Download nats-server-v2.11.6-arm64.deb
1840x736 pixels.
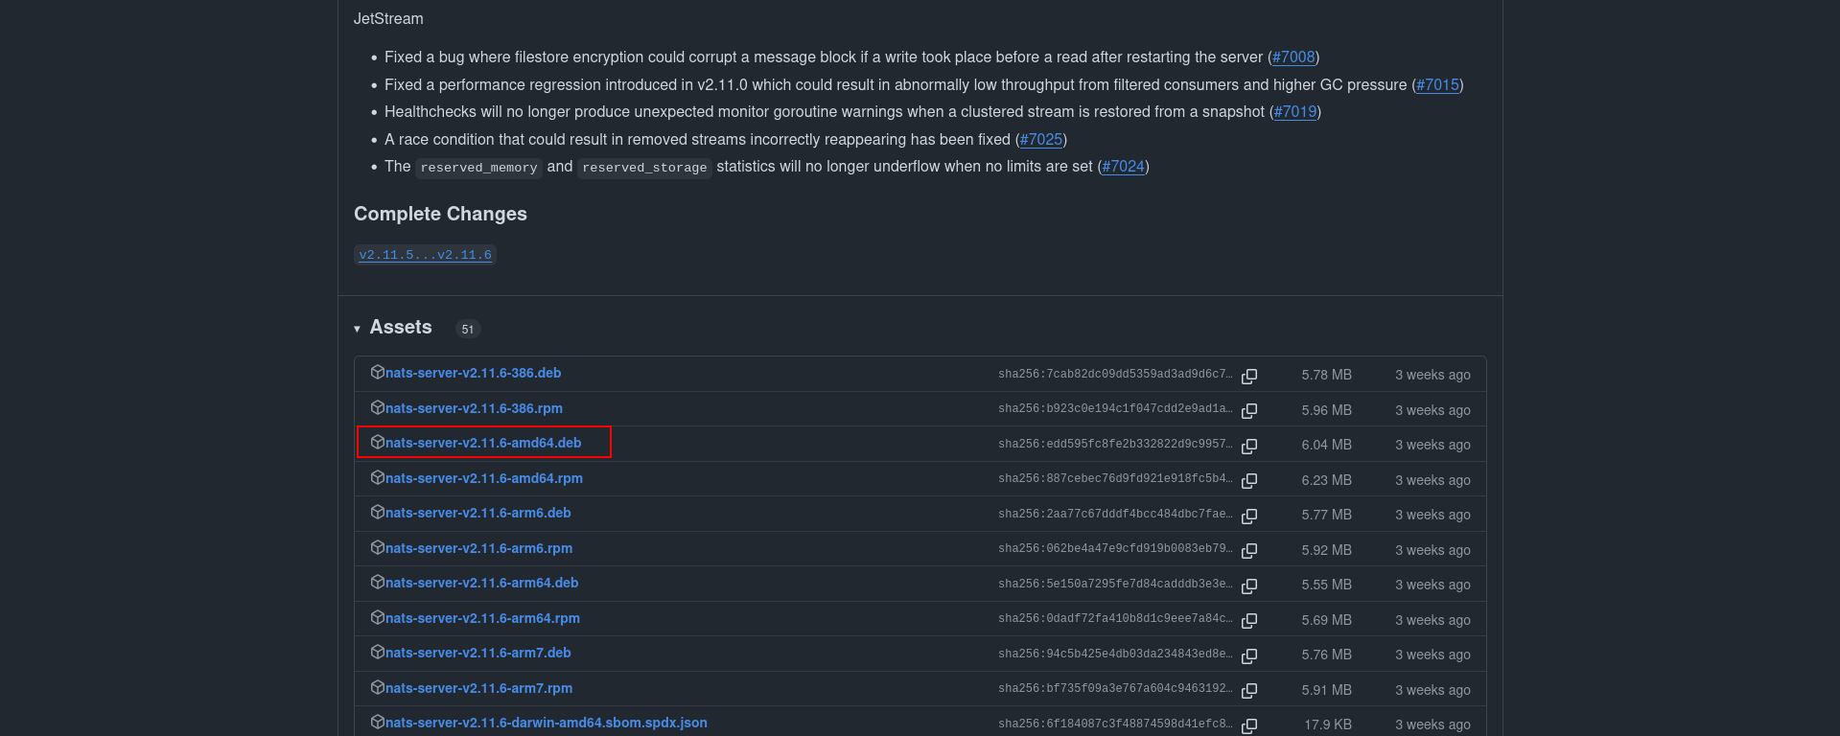pyautogui.click(x=482, y=583)
